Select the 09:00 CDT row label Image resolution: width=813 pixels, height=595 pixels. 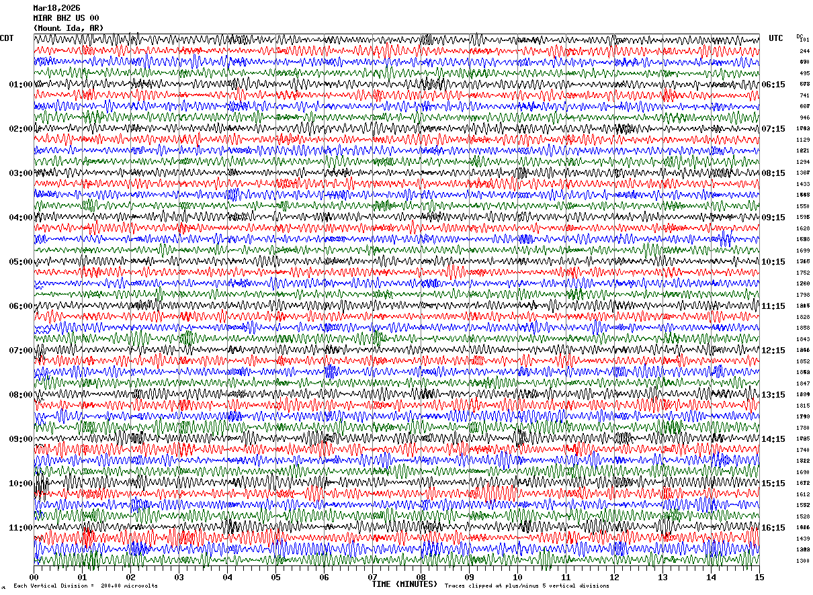pyautogui.click(x=21, y=439)
